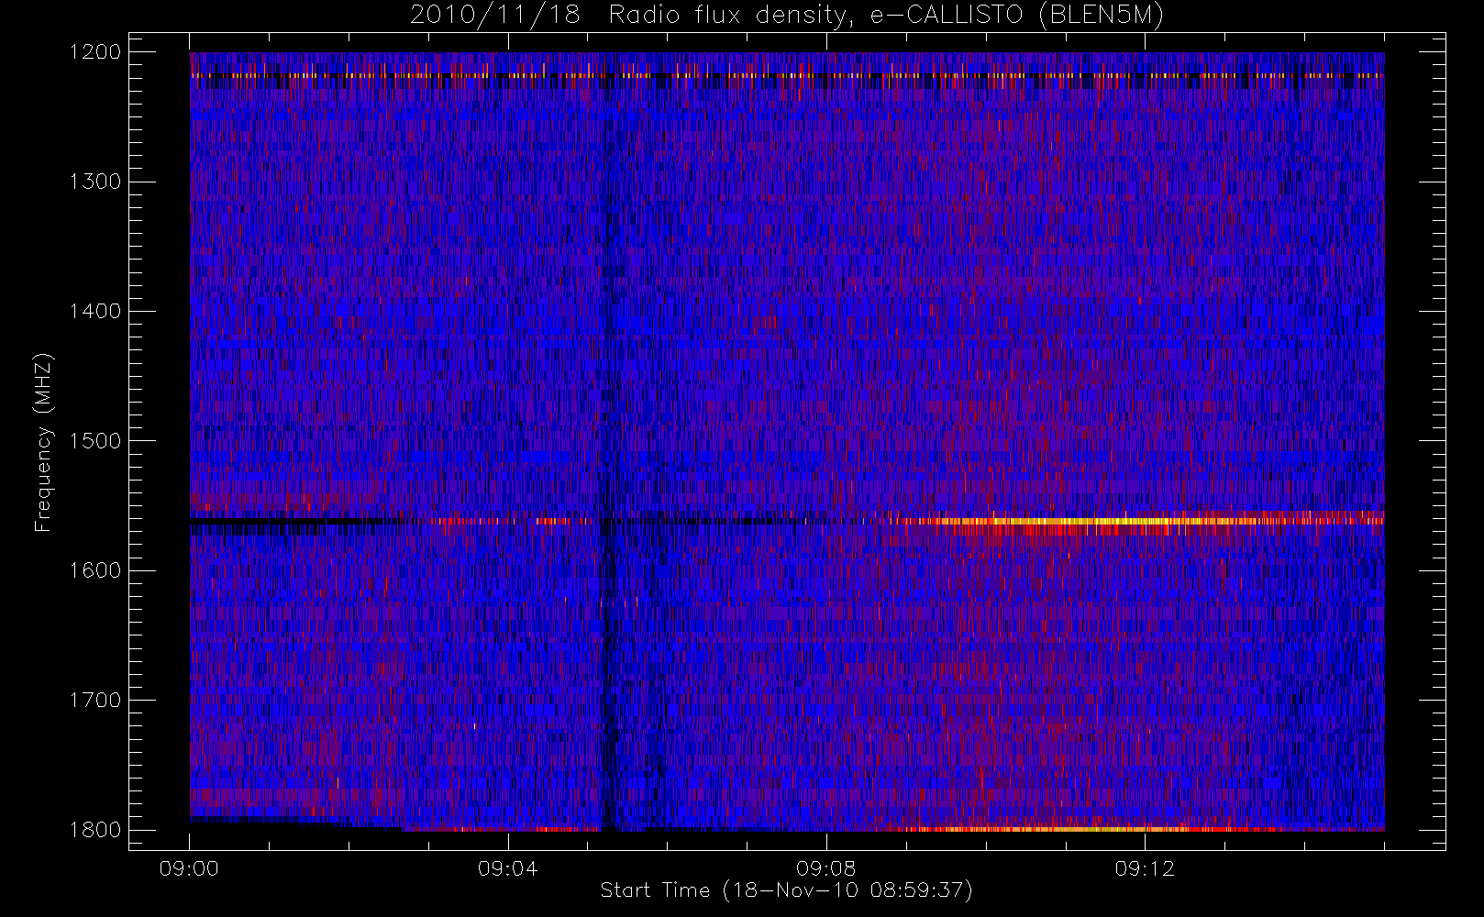This screenshot has width=1484, height=917.
Task: Click the 1300 frequency axis label
Action: [x=95, y=182]
